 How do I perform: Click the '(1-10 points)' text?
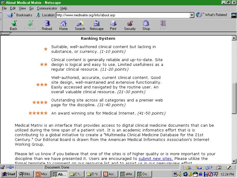click(113, 51)
